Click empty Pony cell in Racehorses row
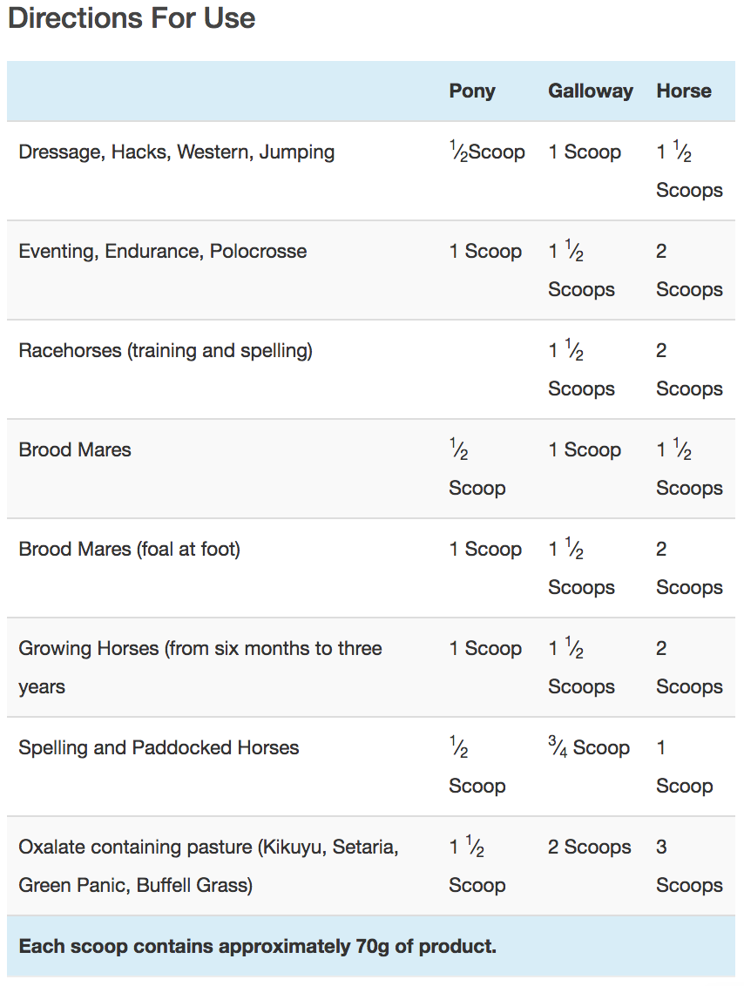The image size is (744, 986). (x=486, y=369)
